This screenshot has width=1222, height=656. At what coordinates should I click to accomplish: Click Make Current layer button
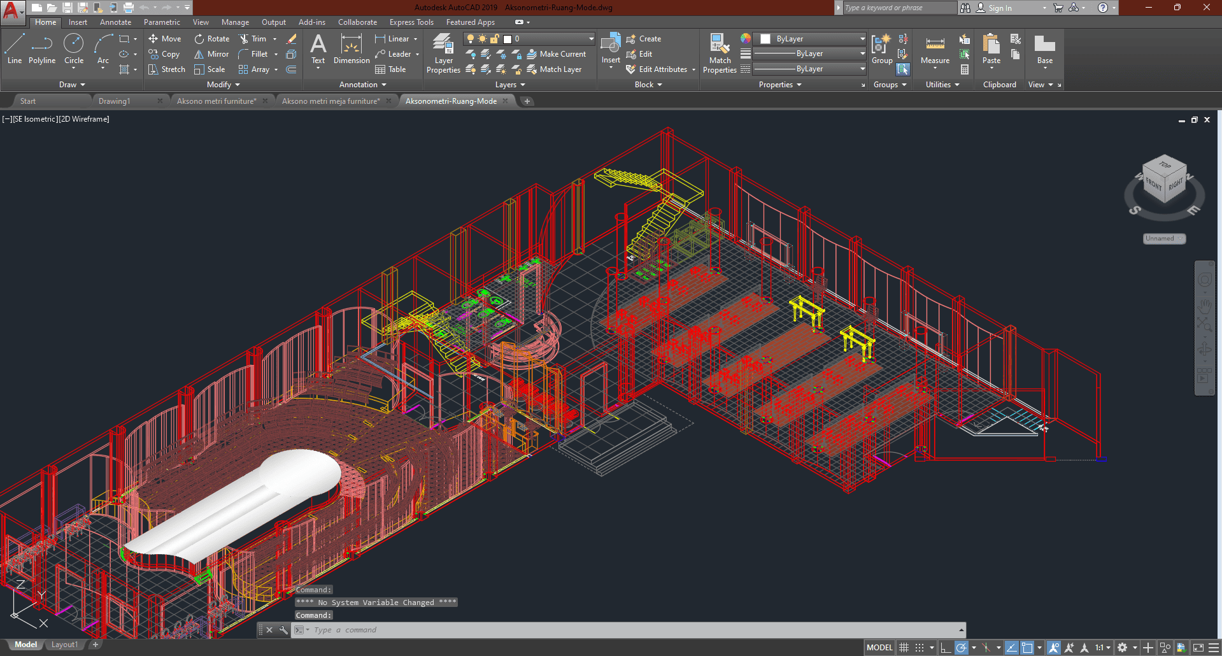click(x=556, y=54)
